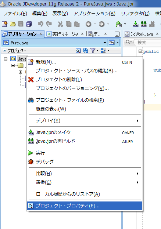161x229 pixels.
Task: Click the Rebuild toolbar icon
Action: click(144, 24)
